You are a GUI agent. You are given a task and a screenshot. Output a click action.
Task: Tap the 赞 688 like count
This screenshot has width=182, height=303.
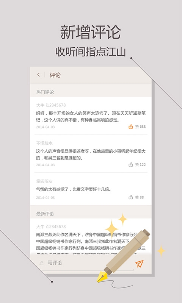coord(140,127)
